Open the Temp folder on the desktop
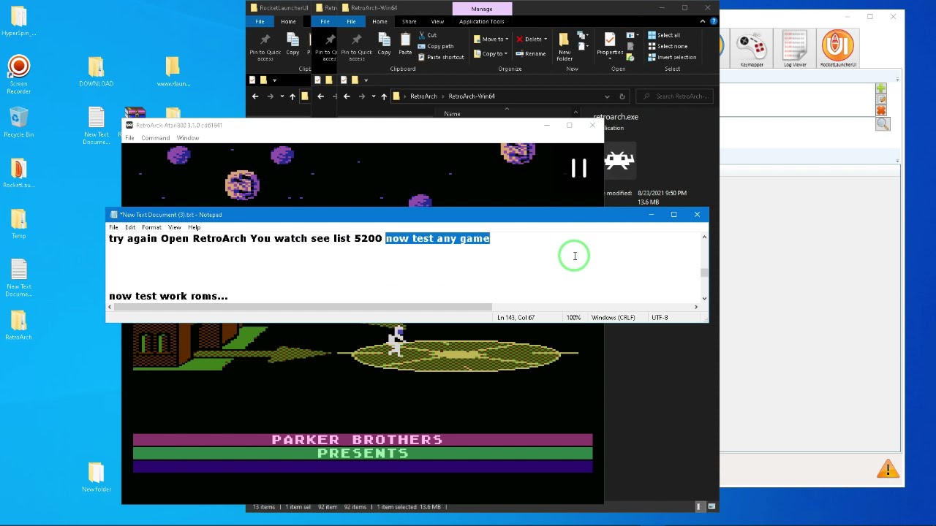 [x=19, y=224]
